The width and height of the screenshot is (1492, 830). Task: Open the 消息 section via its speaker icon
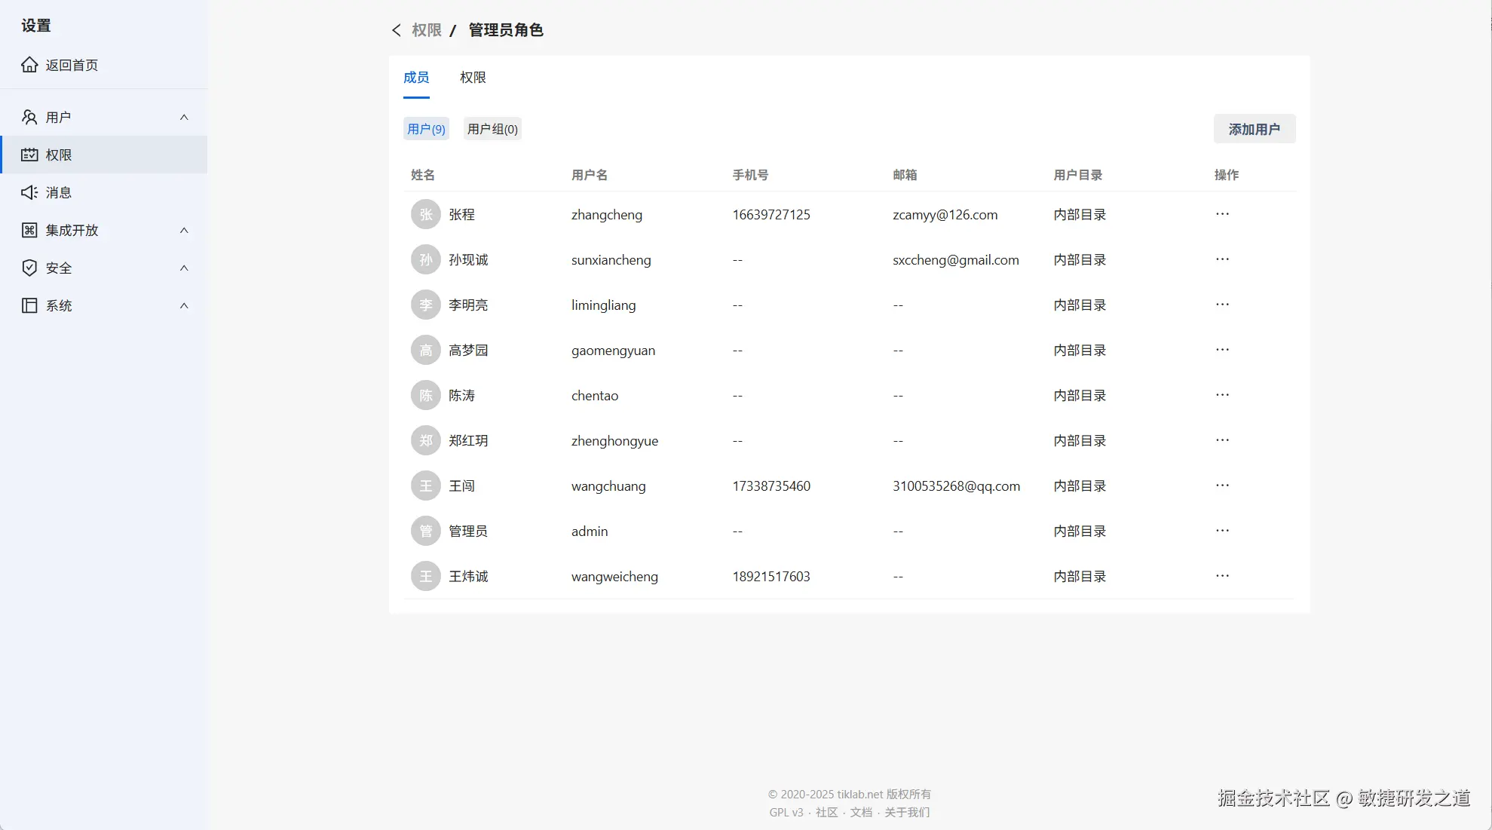(x=29, y=192)
